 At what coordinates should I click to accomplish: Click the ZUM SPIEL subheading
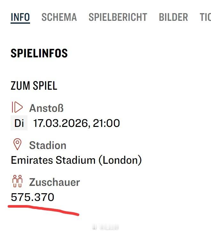[x=34, y=86]
